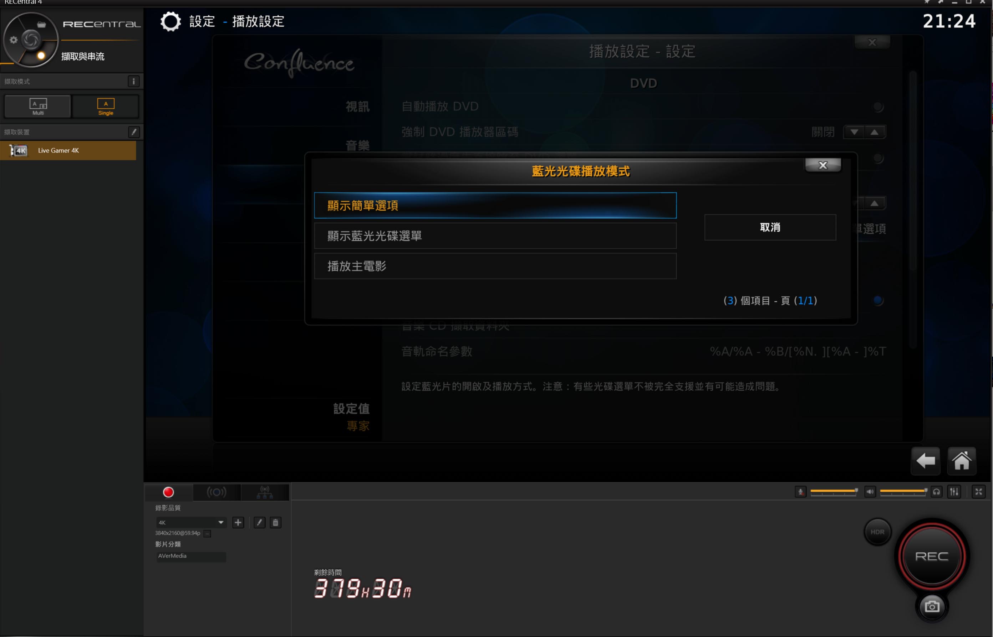Switch capture mode to Multi
The image size is (993, 637).
click(38, 106)
